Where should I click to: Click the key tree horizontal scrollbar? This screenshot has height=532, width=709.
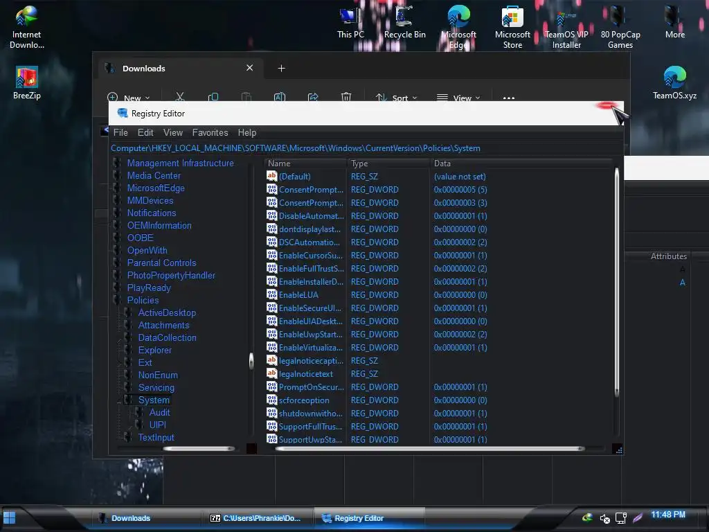point(199,449)
